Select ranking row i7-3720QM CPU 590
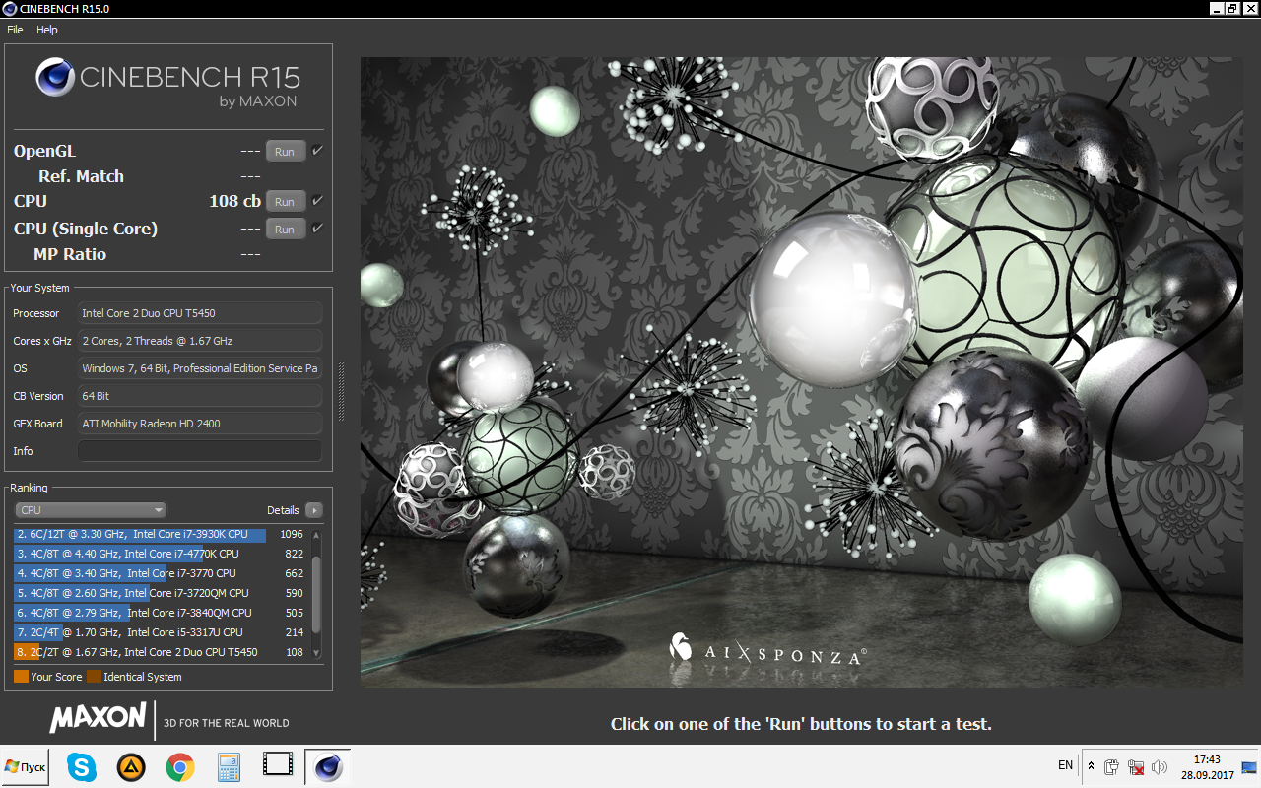The height and width of the screenshot is (788, 1261). (161, 593)
